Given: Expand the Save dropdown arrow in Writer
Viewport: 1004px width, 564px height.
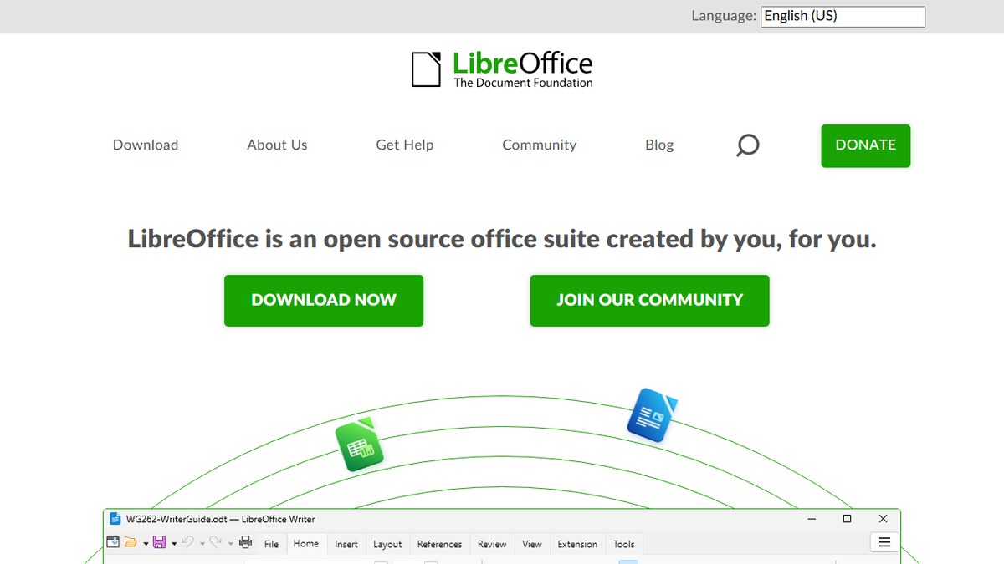Looking at the screenshot, I should [174, 544].
